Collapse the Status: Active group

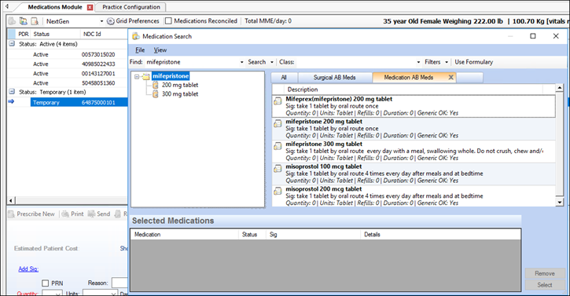pos(12,44)
